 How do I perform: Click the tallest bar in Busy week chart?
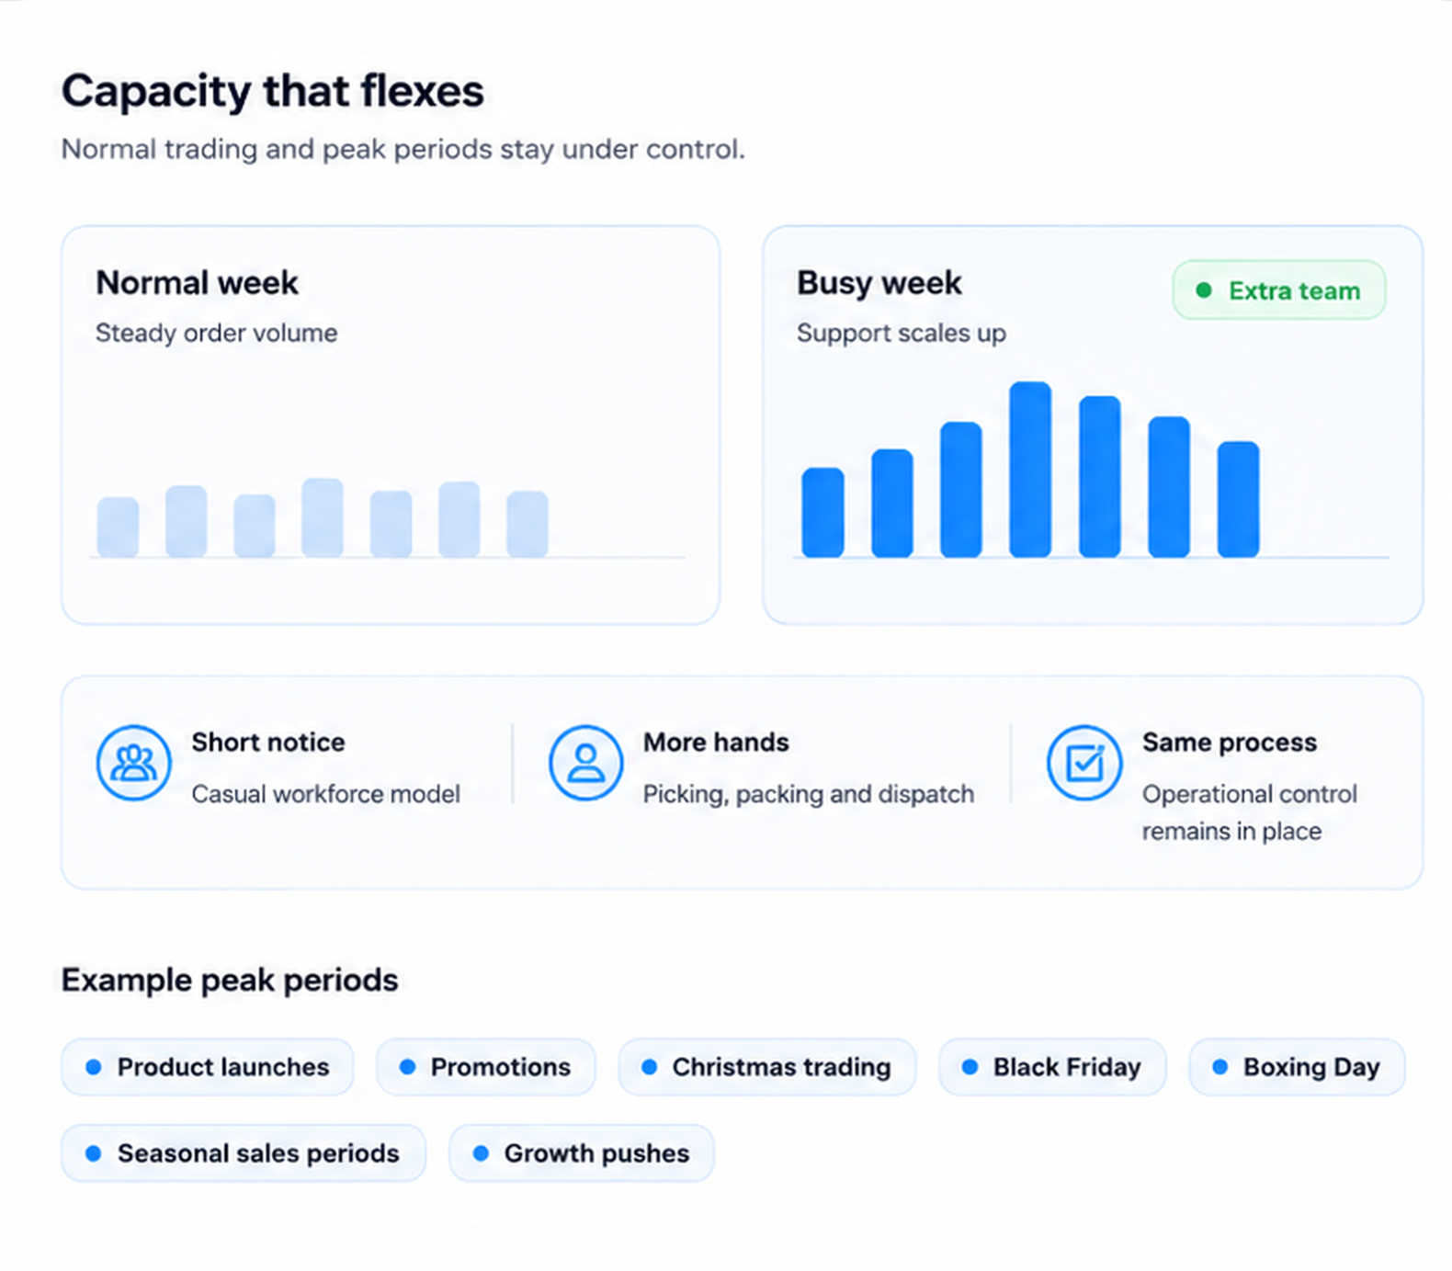(x=1030, y=470)
